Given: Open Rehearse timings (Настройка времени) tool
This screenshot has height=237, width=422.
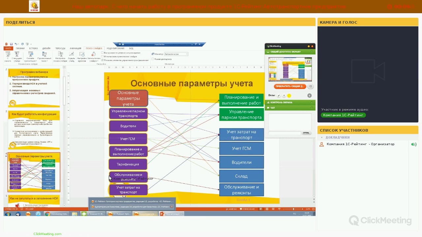Looking at the screenshot, I should (x=82, y=57).
